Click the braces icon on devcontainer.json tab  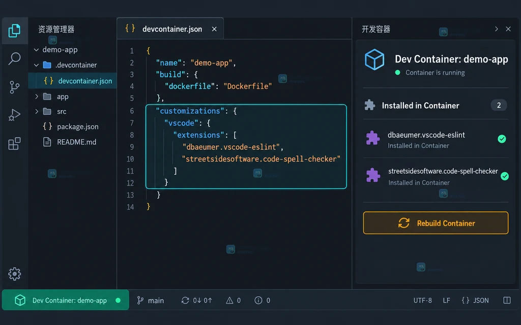pyautogui.click(x=130, y=28)
